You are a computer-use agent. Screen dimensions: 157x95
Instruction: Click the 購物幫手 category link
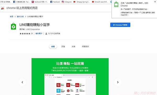(x=39, y=33)
